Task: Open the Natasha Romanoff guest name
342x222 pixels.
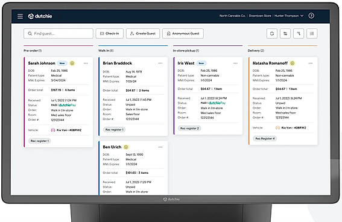Action: (x=270, y=63)
